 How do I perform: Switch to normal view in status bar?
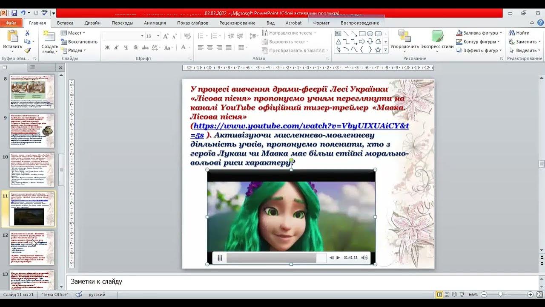439,294
